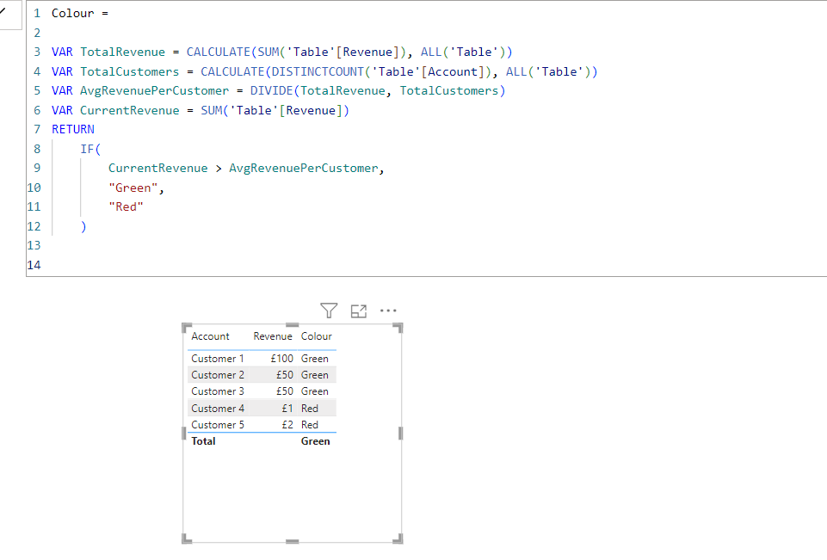827x560 pixels.
Task: Click the Filter icon above the table visual
Action: click(329, 311)
